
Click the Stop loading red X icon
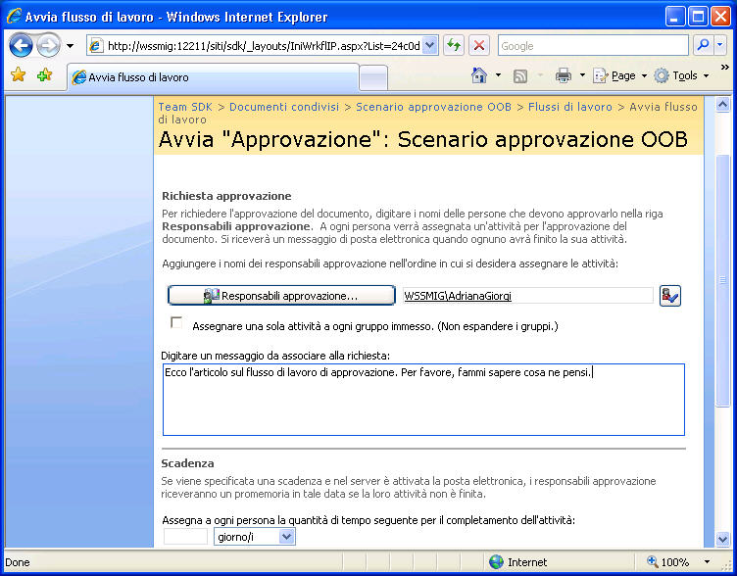(x=479, y=46)
